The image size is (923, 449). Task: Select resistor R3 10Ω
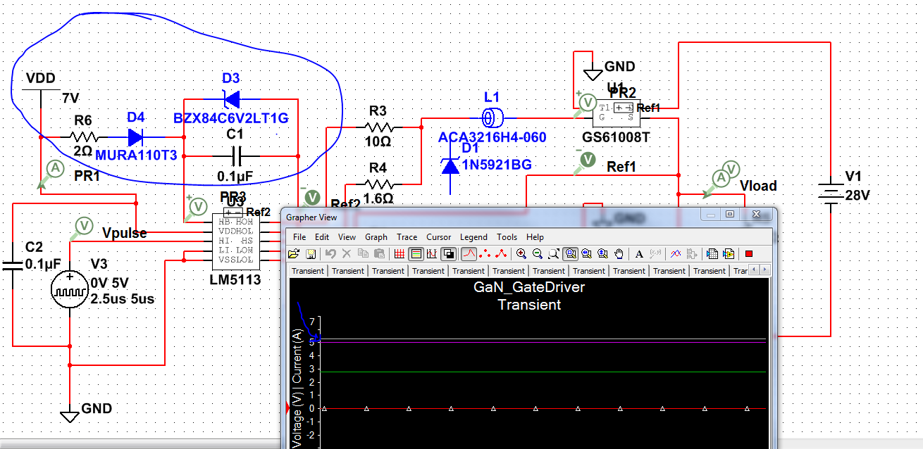point(378,127)
